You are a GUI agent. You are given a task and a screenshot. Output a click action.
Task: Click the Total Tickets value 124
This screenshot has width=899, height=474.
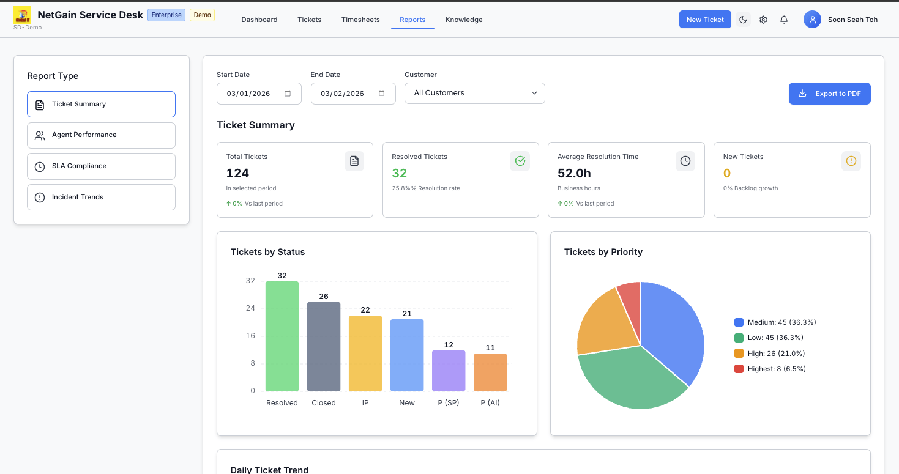click(237, 173)
